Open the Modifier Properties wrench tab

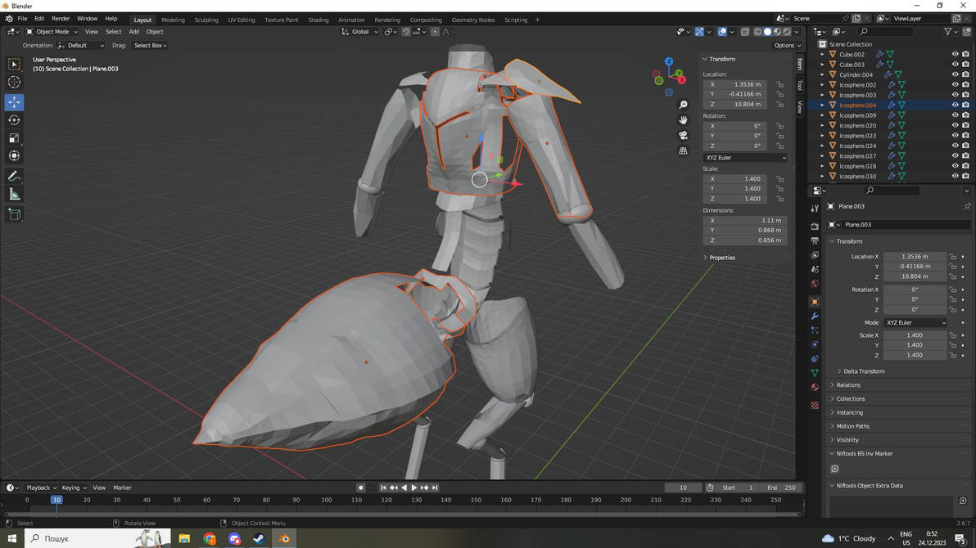pyautogui.click(x=814, y=317)
